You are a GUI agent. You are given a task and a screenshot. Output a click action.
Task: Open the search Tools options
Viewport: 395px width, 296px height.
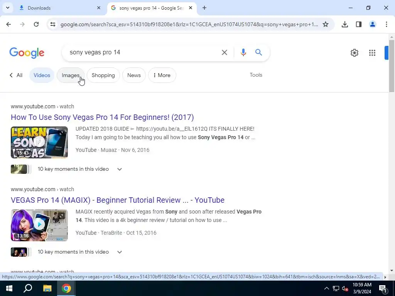pos(256,75)
